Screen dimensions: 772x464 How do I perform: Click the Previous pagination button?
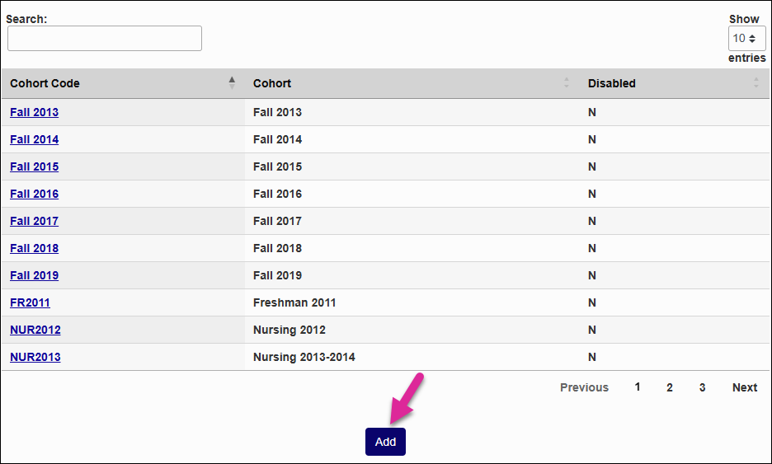(x=584, y=387)
